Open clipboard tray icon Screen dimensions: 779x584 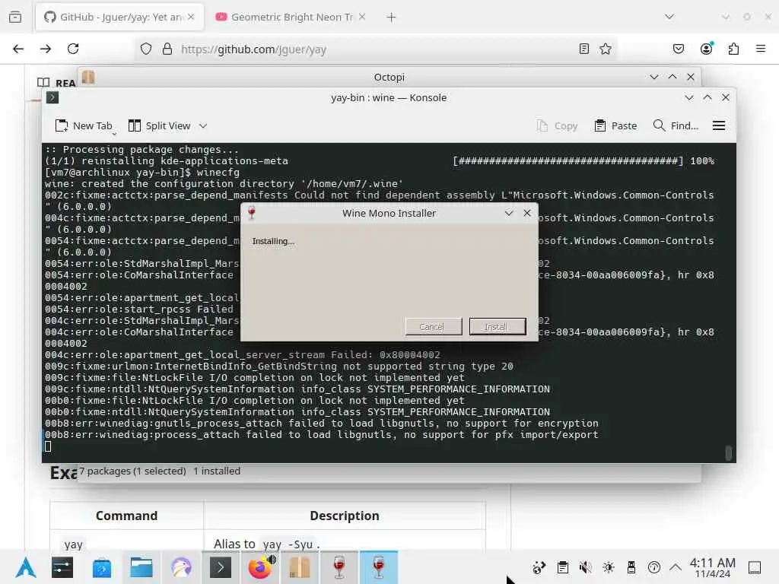click(563, 567)
